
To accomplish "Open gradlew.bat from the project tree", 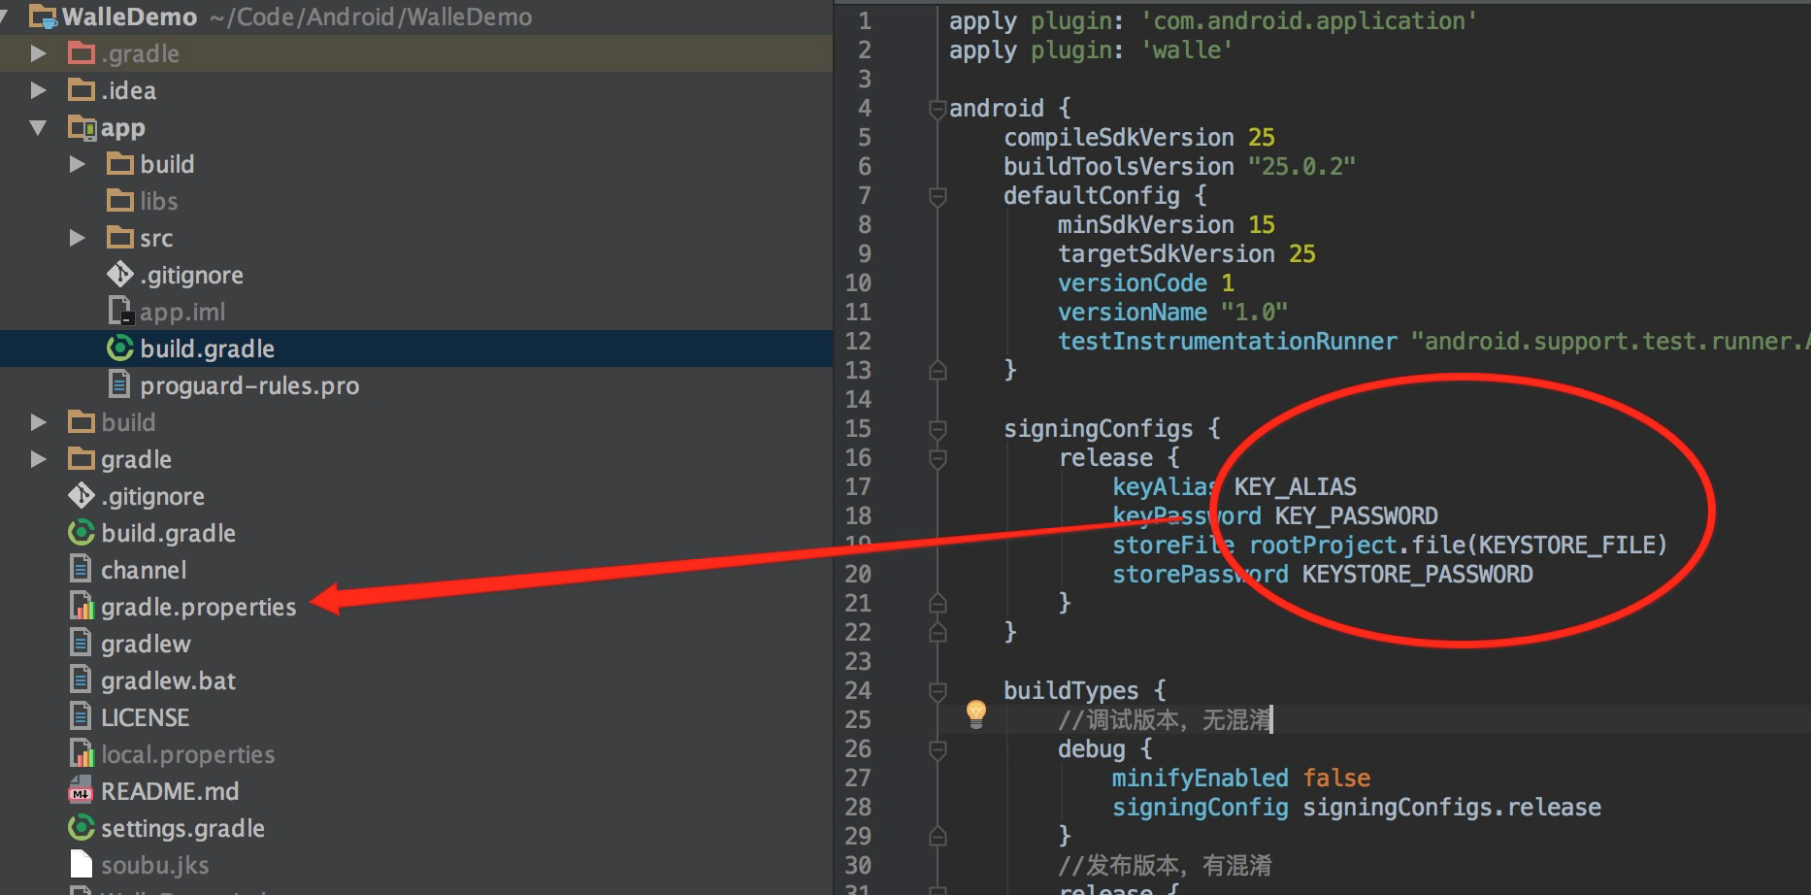I will tap(168, 680).
